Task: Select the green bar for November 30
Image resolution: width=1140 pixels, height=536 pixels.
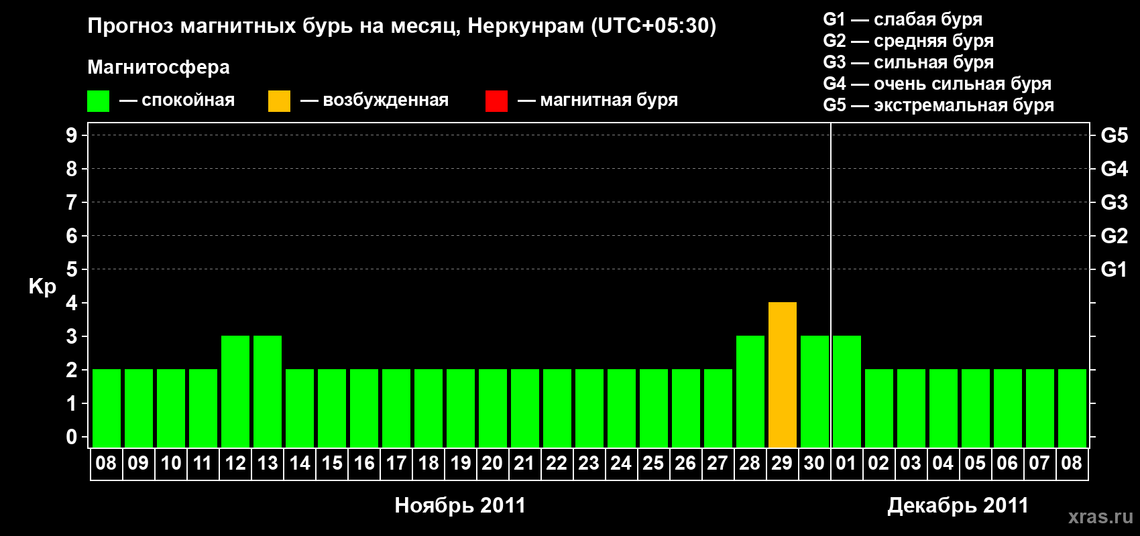Action: [814, 391]
